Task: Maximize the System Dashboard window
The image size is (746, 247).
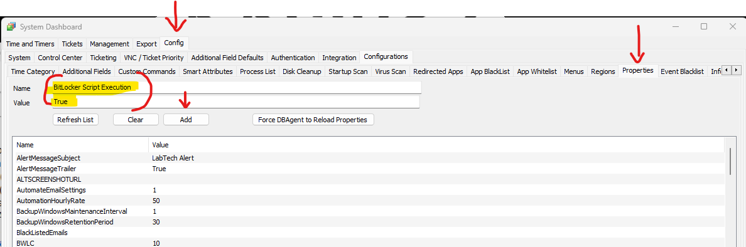Action: point(704,26)
